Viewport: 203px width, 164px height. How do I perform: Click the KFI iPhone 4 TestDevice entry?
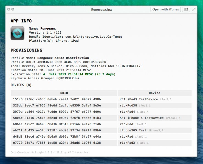[142, 118]
